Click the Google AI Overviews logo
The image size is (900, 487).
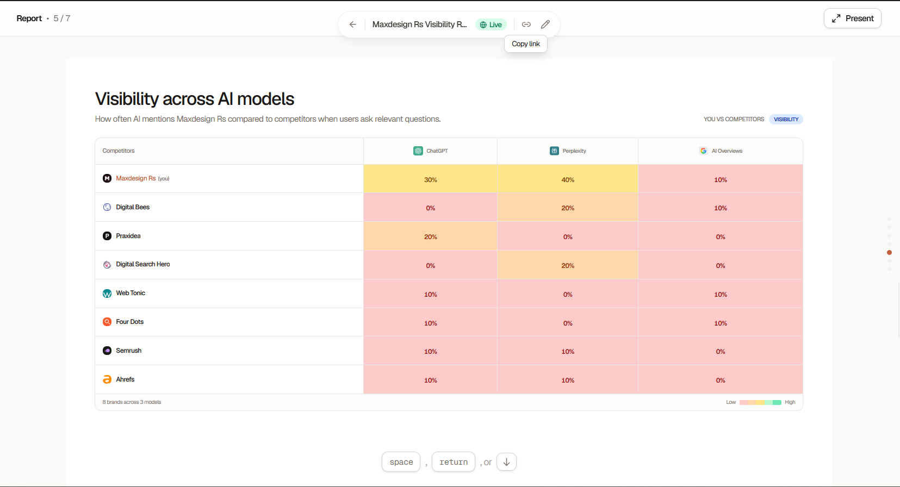click(x=704, y=151)
